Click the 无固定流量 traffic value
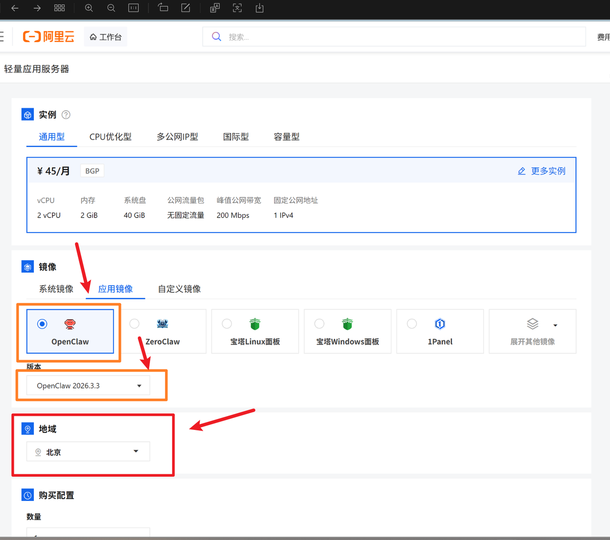The height and width of the screenshot is (540, 610). pyautogui.click(x=186, y=215)
